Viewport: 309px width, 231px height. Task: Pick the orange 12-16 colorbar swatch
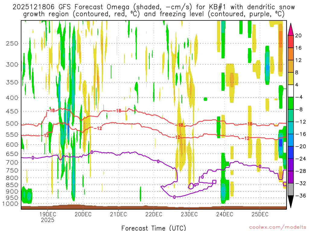[x=291, y=54]
